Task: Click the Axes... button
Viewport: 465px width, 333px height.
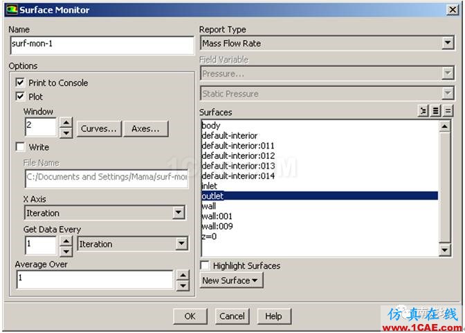Action: 145,129
